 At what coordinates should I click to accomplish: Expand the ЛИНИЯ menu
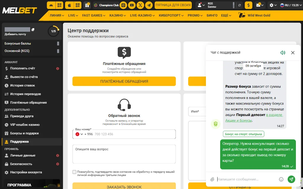tap(57, 15)
